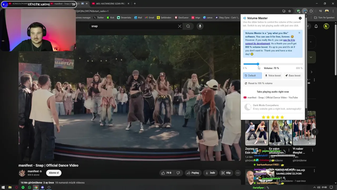Run the YouTube search magnifier button
Viewport: 337px width, 190px height.
tap(188, 26)
